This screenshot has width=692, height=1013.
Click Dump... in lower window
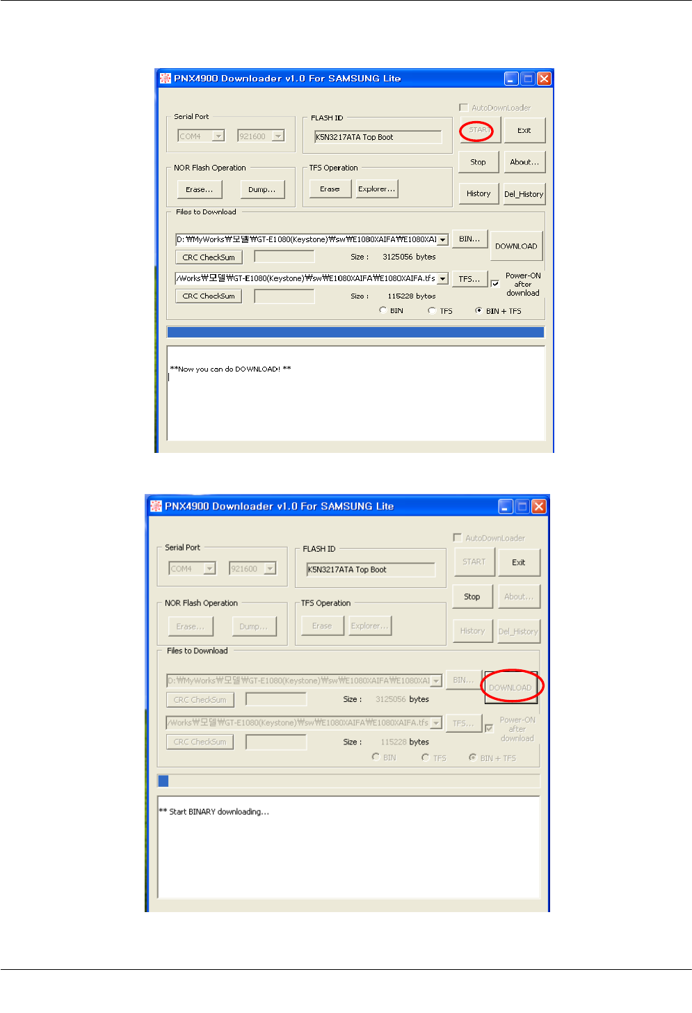coord(254,626)
